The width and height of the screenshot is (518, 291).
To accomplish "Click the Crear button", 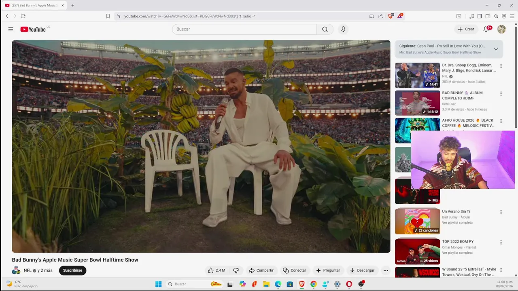I will [466, 29].
